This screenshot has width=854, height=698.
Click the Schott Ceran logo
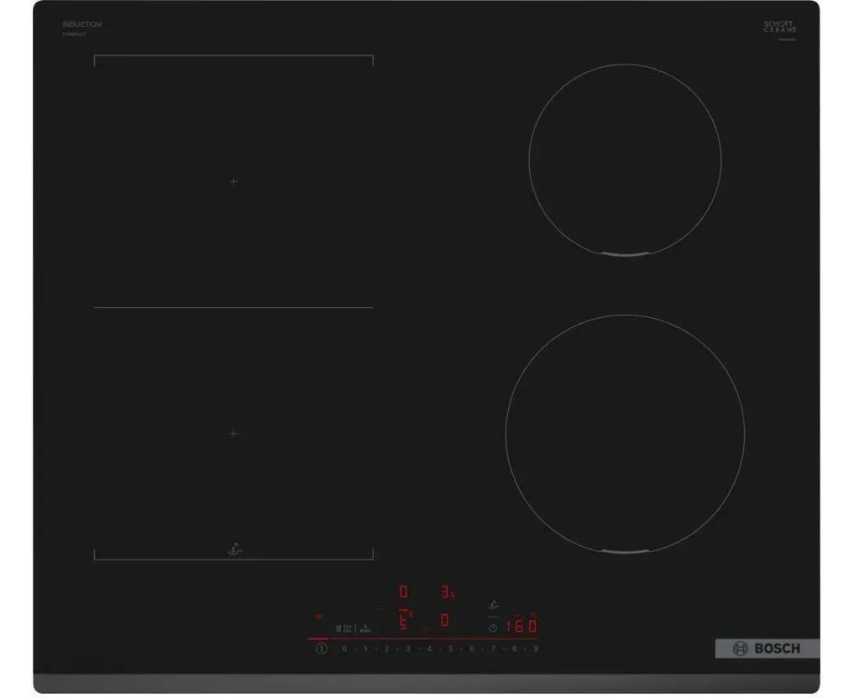coord(778,28)
